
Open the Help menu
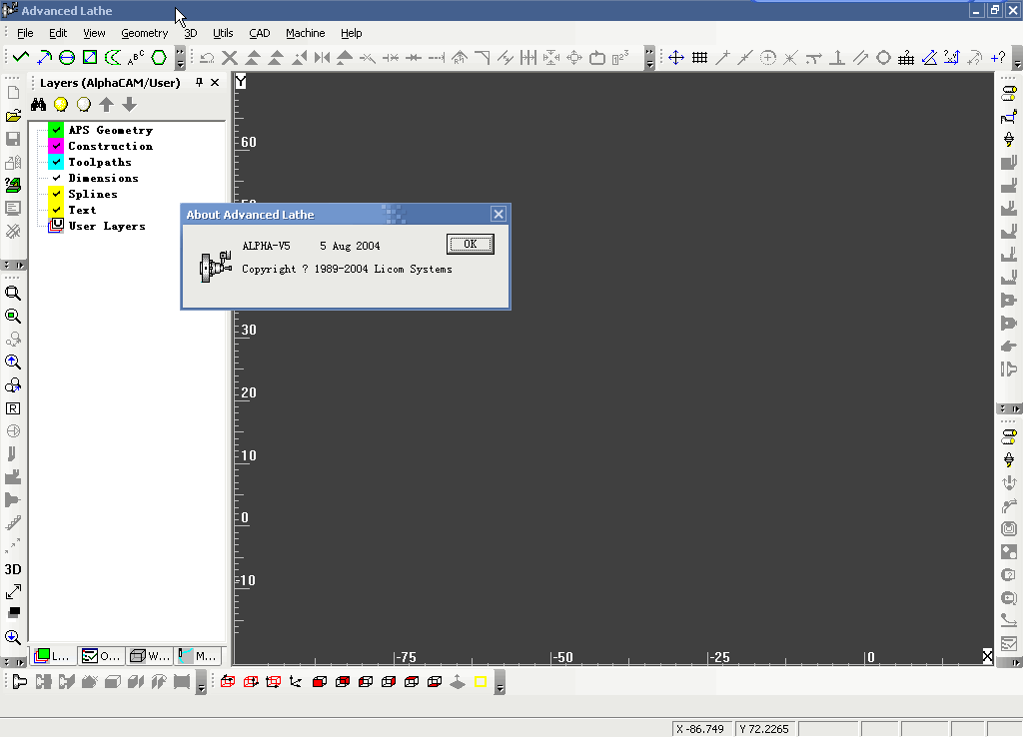[x=351, y=33]
